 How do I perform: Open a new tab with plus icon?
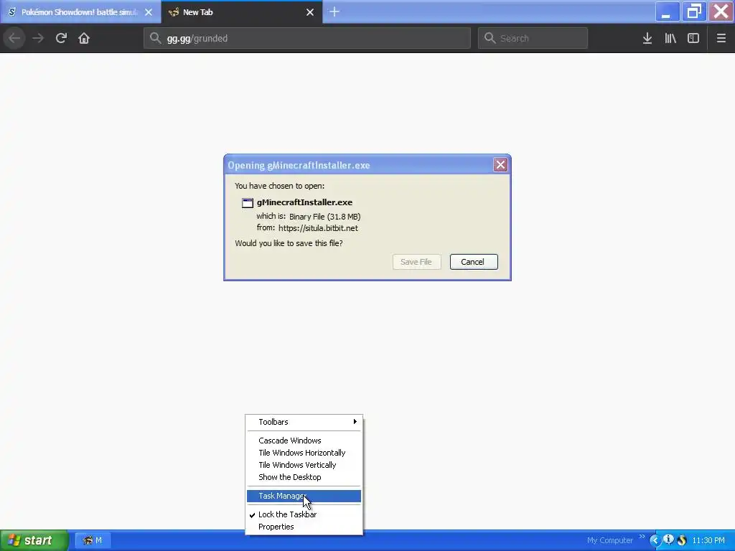(334, 11)
